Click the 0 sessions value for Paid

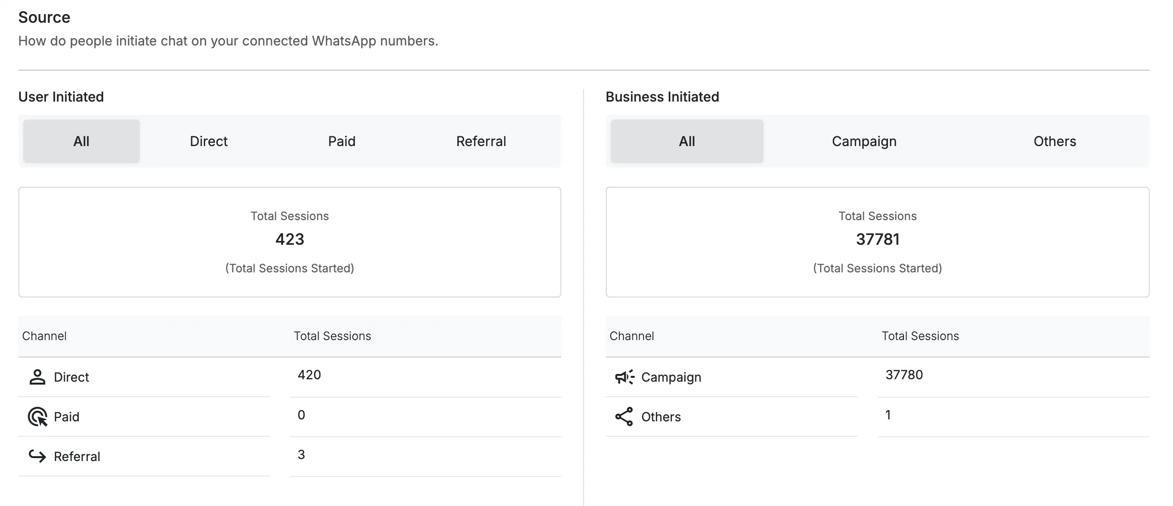(301, 415)
